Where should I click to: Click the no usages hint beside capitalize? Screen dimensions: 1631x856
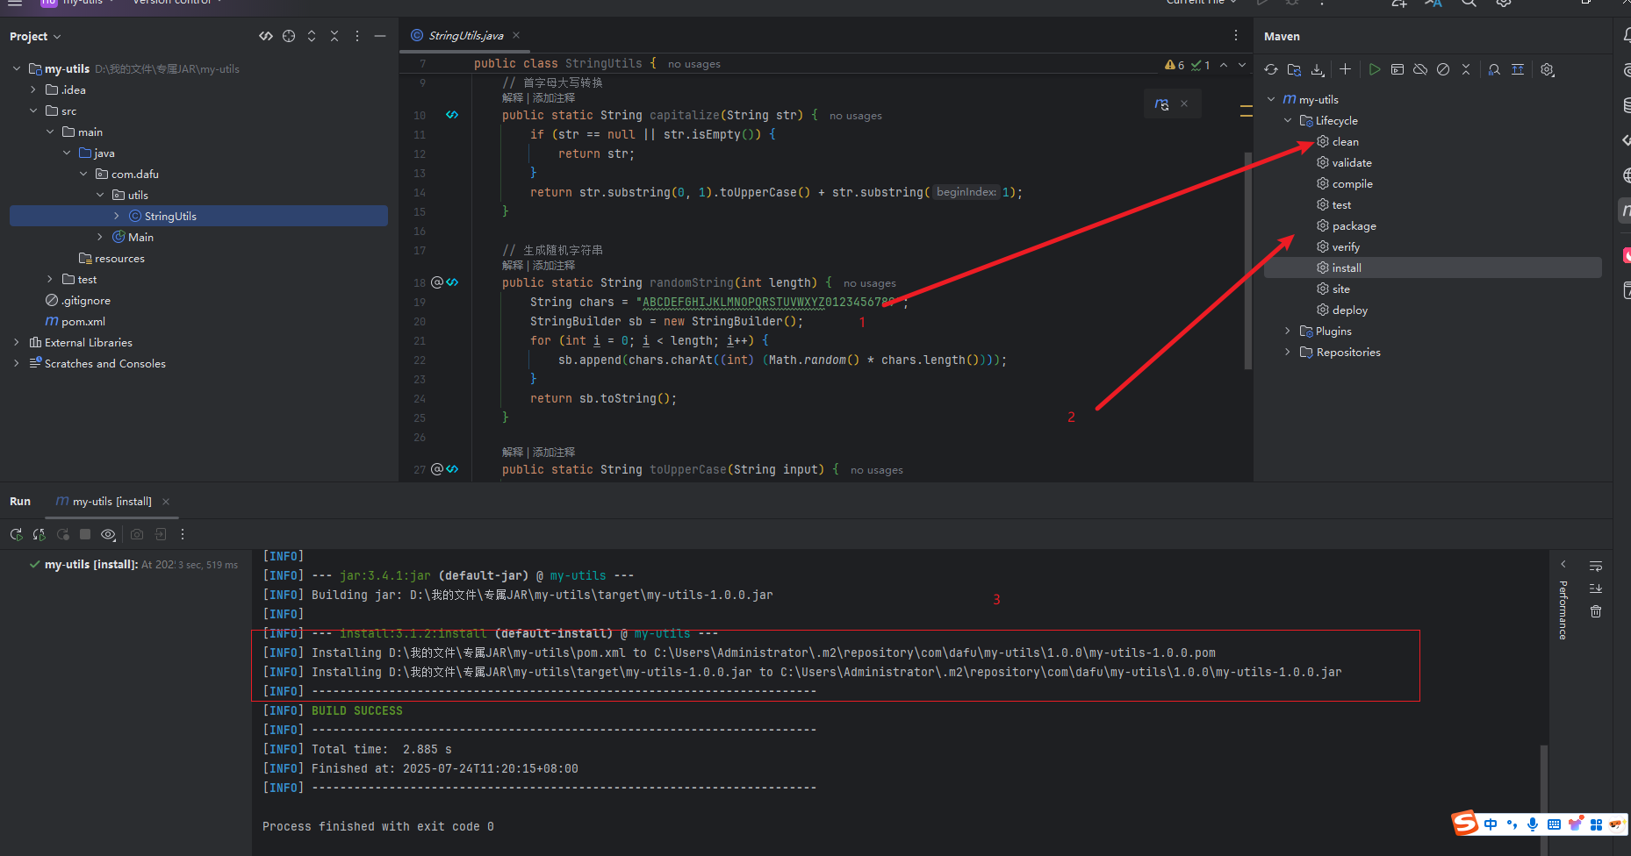click(x=856, y=116)
